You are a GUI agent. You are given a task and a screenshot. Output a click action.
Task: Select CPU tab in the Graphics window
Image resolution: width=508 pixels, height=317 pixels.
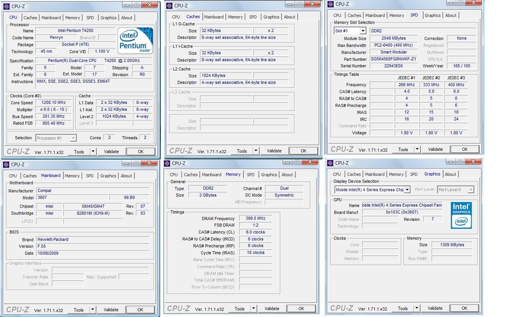click(x=337, y=174)
